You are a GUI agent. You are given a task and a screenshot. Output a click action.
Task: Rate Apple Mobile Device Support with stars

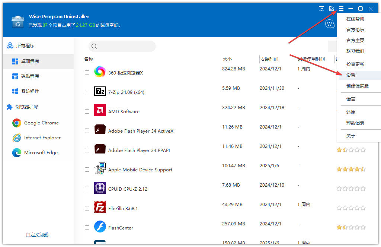click(x=351, y=169)
